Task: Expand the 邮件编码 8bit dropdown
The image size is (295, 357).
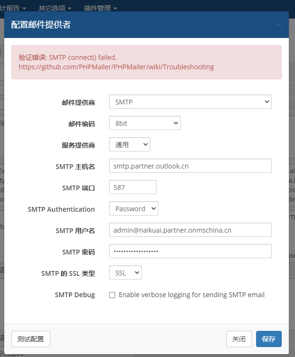Action: pos(145,123)
